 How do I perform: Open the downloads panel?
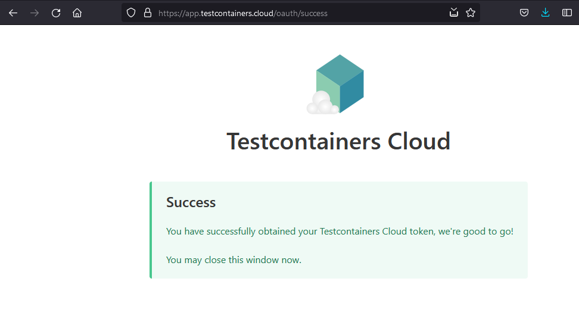click(x=545, y=12)
